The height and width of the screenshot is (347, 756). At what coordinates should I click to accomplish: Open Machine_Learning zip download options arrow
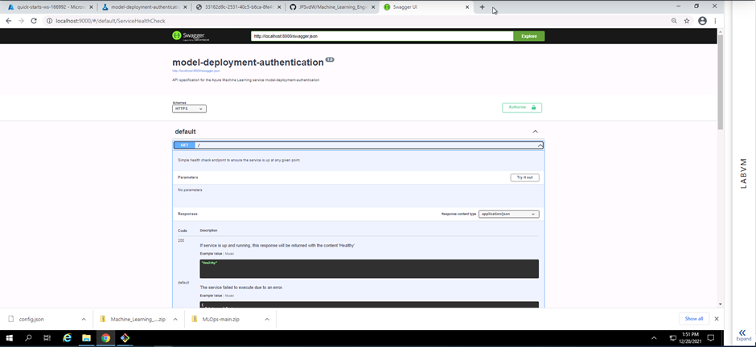click(x=175, y=319)
